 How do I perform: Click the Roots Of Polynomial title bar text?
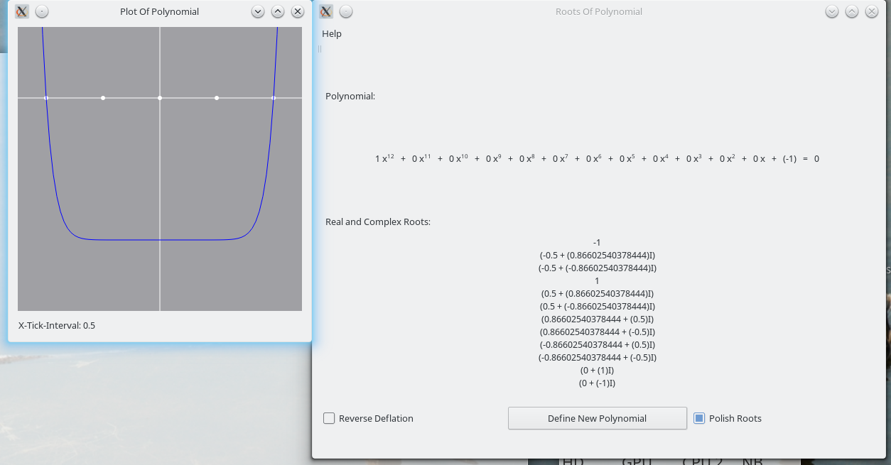[598, 11]
